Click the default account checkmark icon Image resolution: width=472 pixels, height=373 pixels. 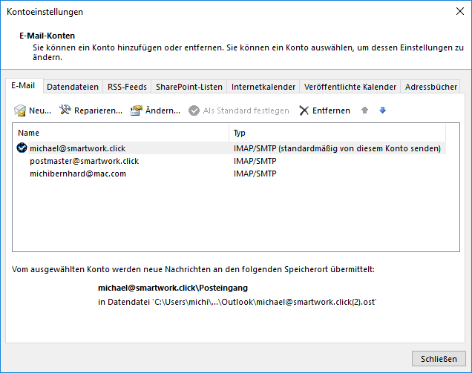pyautogui.click(x=22, y=148)
